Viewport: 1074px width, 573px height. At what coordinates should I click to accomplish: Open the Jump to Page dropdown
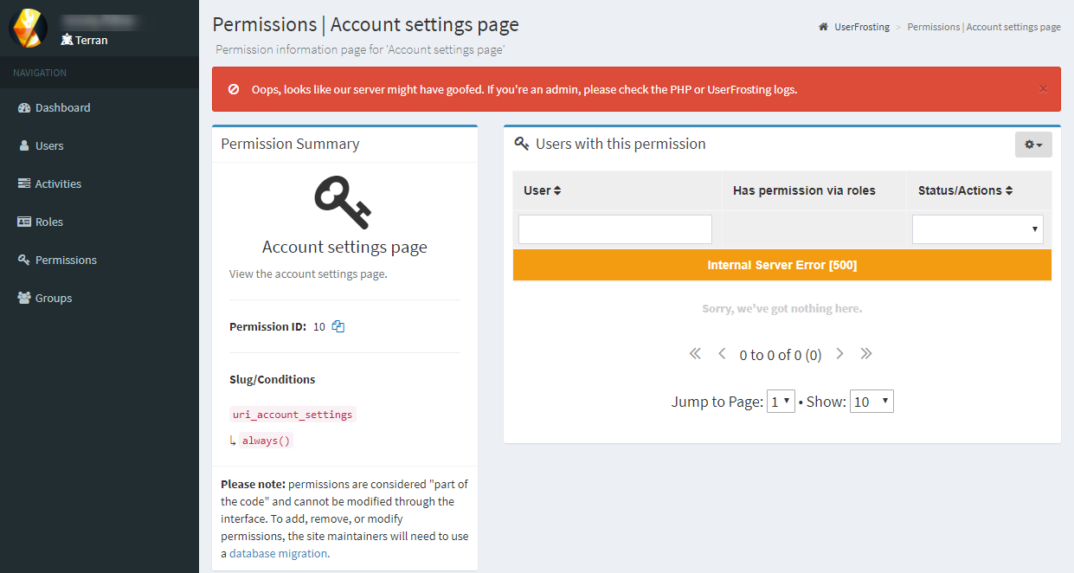point(781,402)
